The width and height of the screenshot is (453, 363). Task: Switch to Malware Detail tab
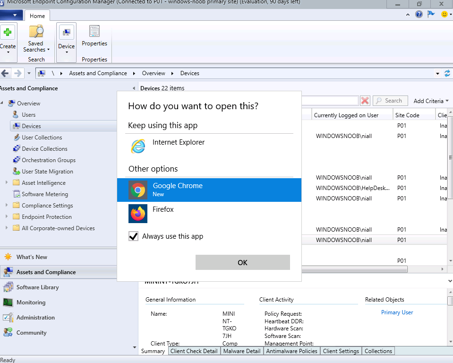pos(242,351)
